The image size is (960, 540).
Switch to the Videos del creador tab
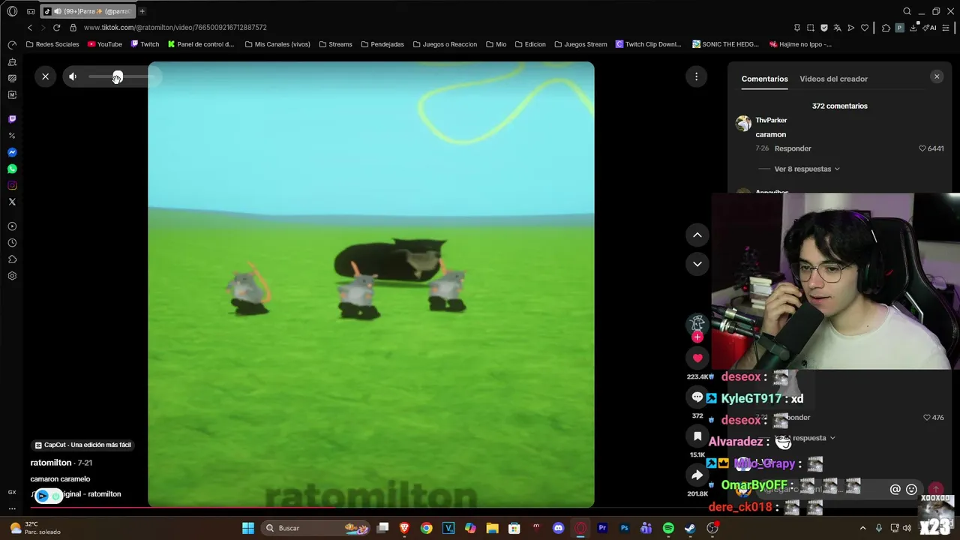point(833,79)
